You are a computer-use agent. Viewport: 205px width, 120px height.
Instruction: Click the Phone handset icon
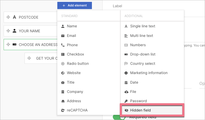pyautogui.click(x=63, y=45)
